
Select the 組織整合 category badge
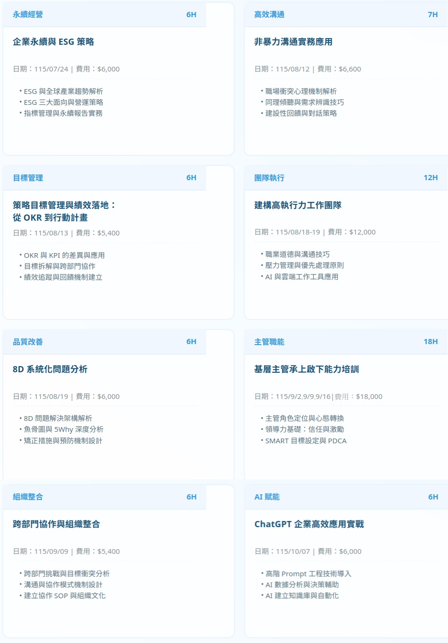(27, 496)
